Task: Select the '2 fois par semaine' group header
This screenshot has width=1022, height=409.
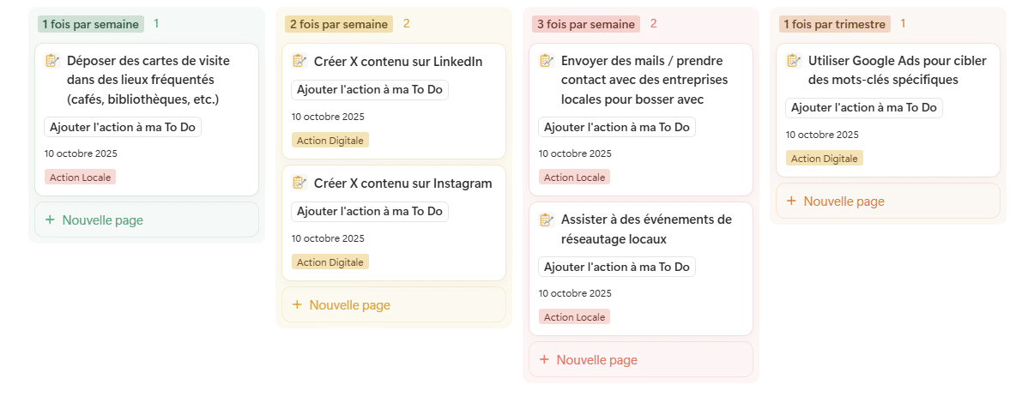Action: click(x=338, y=24)
